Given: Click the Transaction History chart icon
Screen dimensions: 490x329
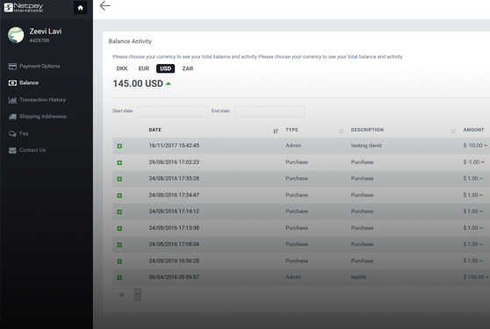Looking at the screenshot, I should click(x=12, y=100).
